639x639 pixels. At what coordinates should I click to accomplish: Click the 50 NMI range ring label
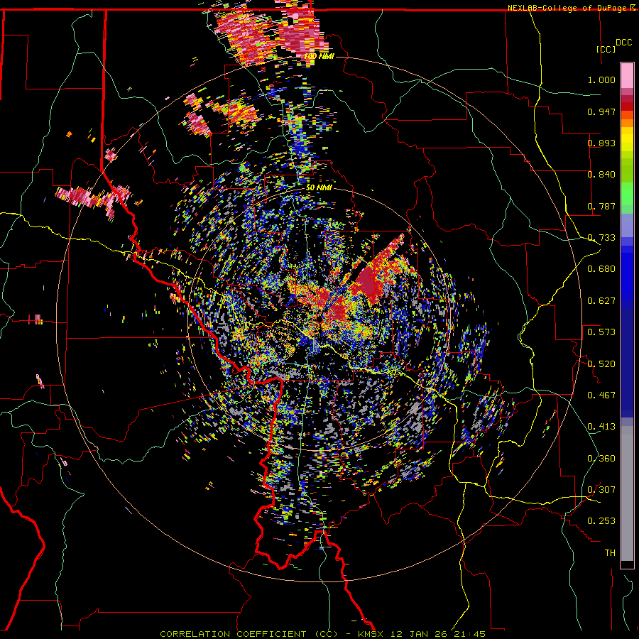pos(319,188)
